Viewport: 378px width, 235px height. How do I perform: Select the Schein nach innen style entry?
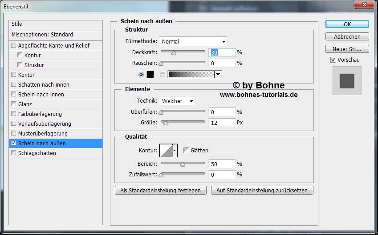[x=41, y=95]
